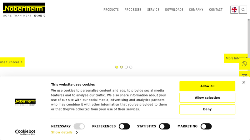This screenshot has height=140, width=250.
Task: Open the Cookiebot by Usercentrics logo
Action: (x=25, y=132)
